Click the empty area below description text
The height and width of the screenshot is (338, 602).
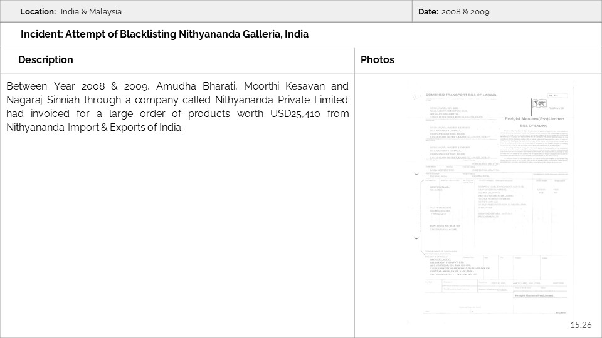click(177, 238)
